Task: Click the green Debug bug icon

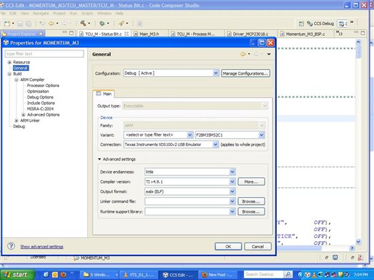Action: 102,23
